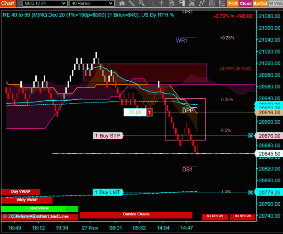Click the 21000.00 price axis label
Screen dimensions: 283x234
point(269,63)
